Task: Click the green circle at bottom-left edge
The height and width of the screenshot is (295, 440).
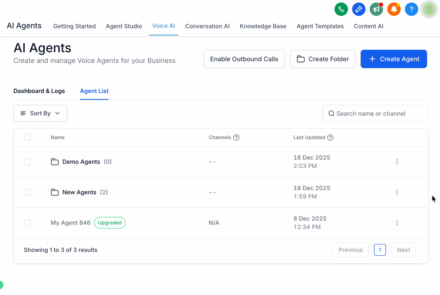Action: pyautogui.click(x=1, y=285)
